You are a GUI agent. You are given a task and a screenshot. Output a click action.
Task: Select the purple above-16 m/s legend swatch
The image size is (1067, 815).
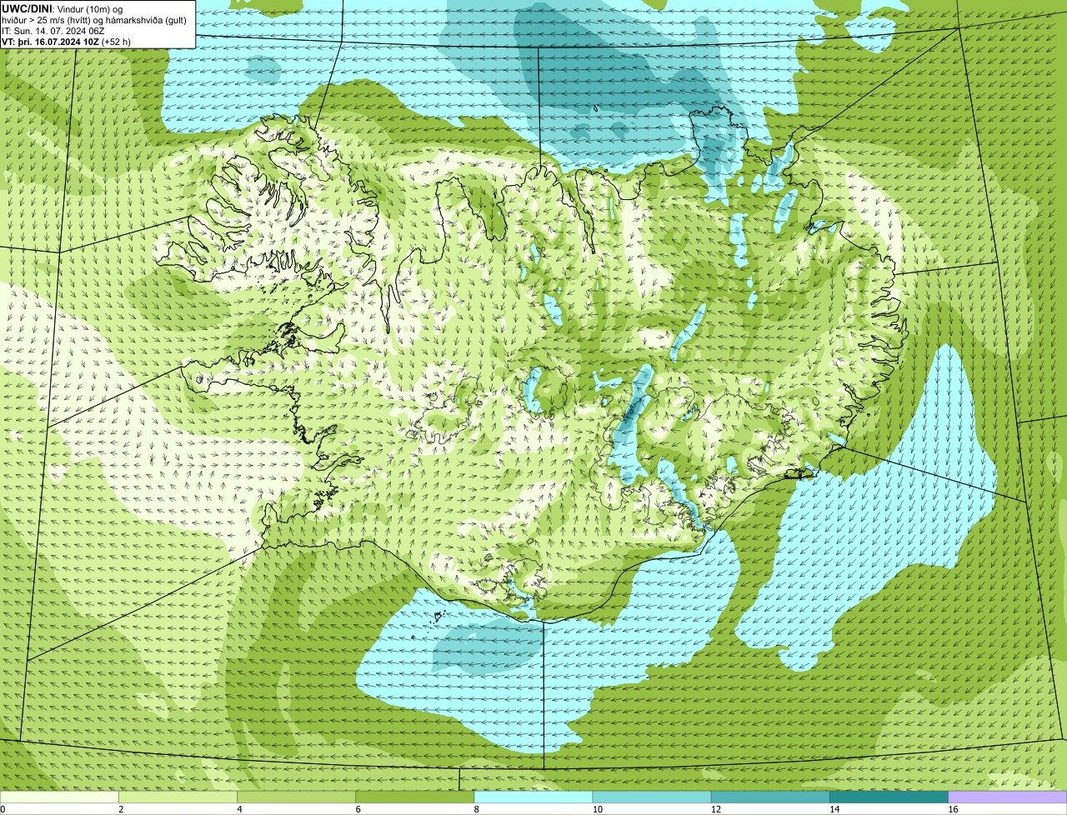pos(1008,797)
